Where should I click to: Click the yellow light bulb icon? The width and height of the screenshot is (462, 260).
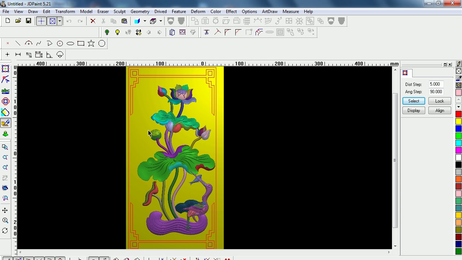pos(117,32)
